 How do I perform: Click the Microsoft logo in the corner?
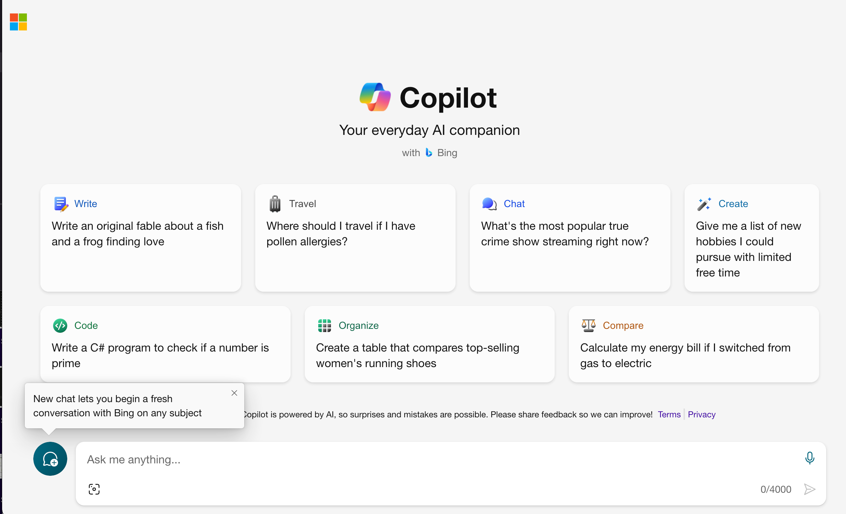coord(18,22)
